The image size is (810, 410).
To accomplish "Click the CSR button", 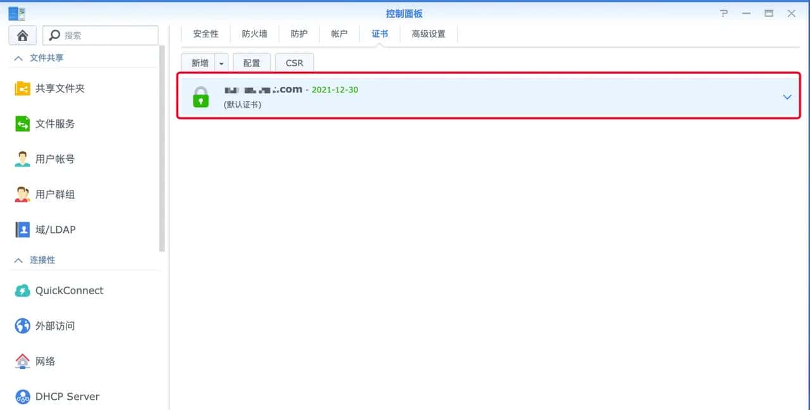I will point(294,63).
